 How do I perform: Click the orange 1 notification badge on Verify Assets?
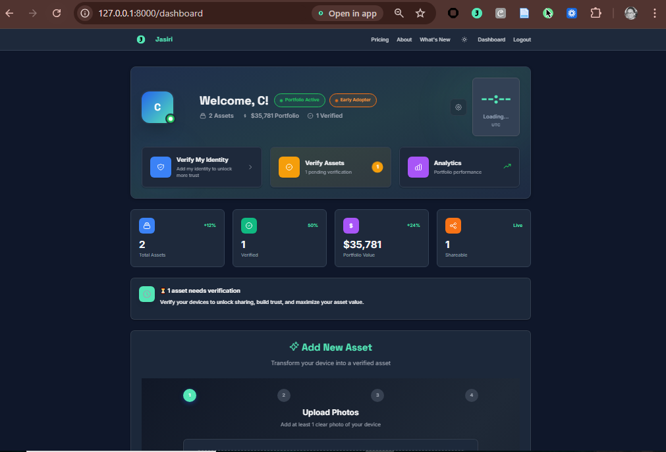pos(377,166)
